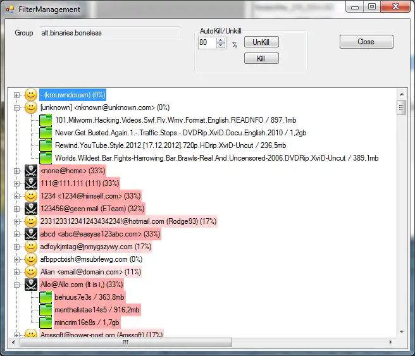Click the AutoKill percentage field showing 80
Image resolution: width=415 pixels, height=356 pixels.
207,42
